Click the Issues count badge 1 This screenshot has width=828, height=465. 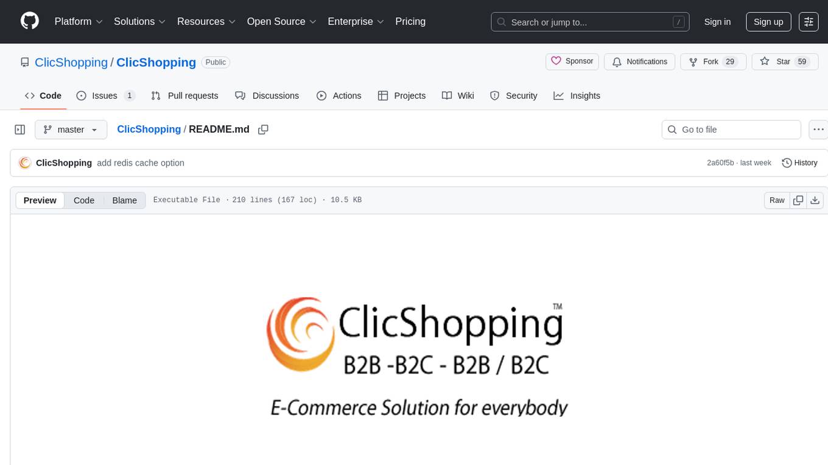click(129, 96)
